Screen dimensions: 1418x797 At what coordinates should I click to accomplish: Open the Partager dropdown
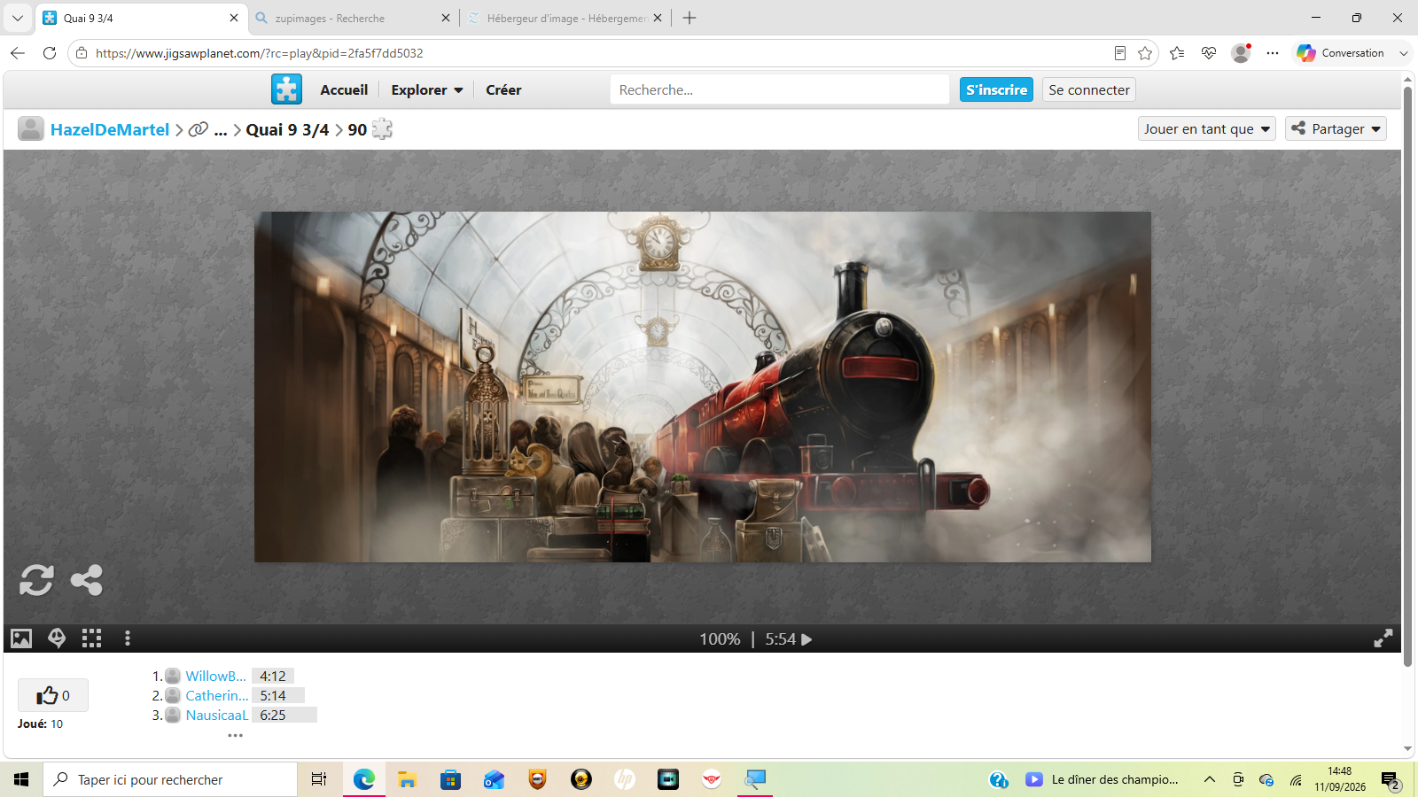[1336, 129]
